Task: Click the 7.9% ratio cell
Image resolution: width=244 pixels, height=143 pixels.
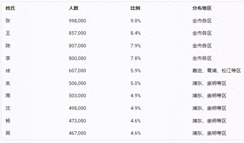Action: (135, 46)
